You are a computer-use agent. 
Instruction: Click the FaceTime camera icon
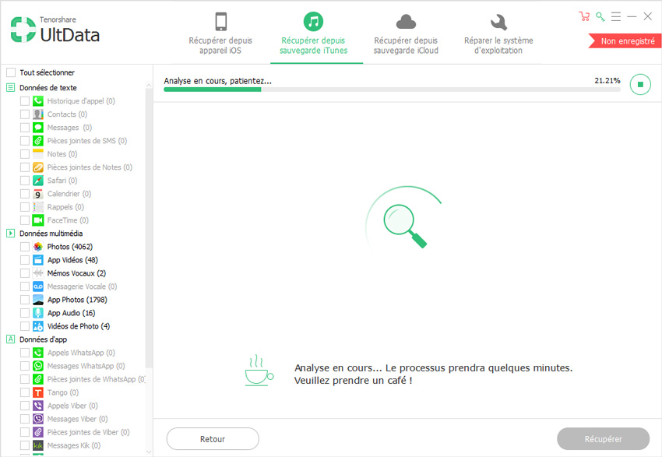coord(38,220)
